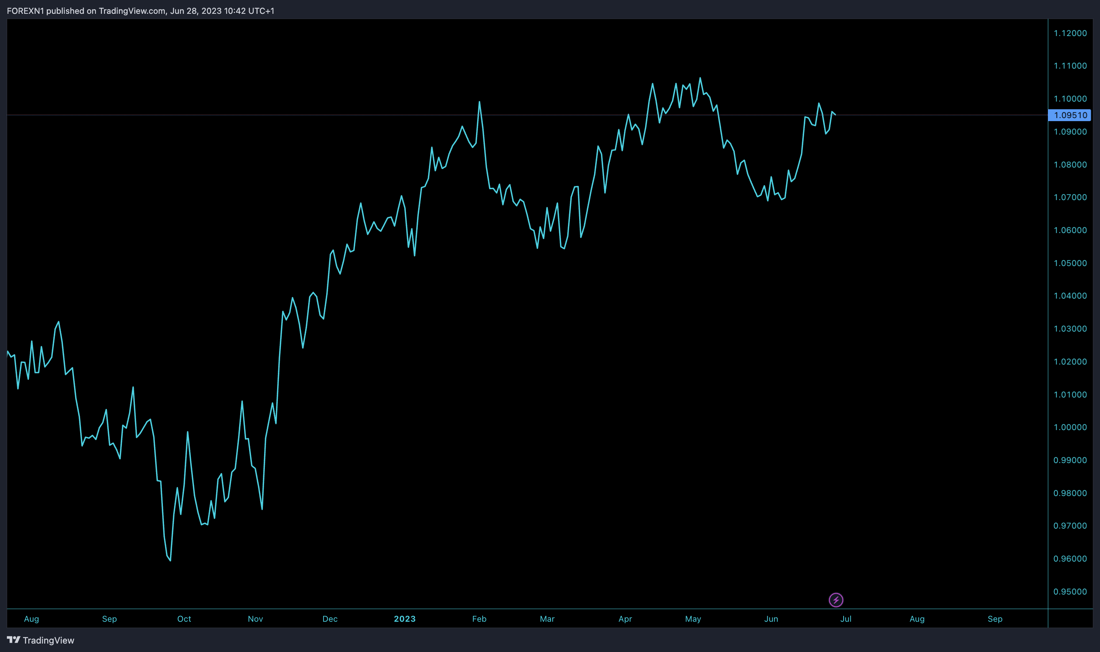Click the Mar label on time axis
Image resolution: width=1100 pixels, height=652 pixels.
(x=547, y=619)
